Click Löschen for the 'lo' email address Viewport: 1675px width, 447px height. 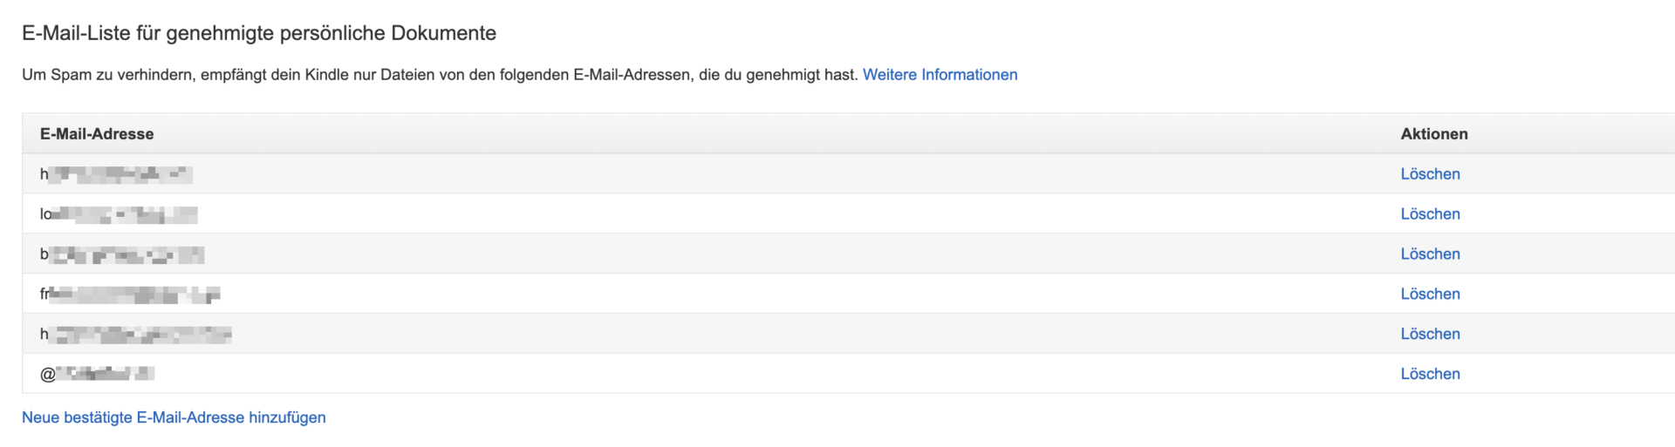tap(1430, 214)
